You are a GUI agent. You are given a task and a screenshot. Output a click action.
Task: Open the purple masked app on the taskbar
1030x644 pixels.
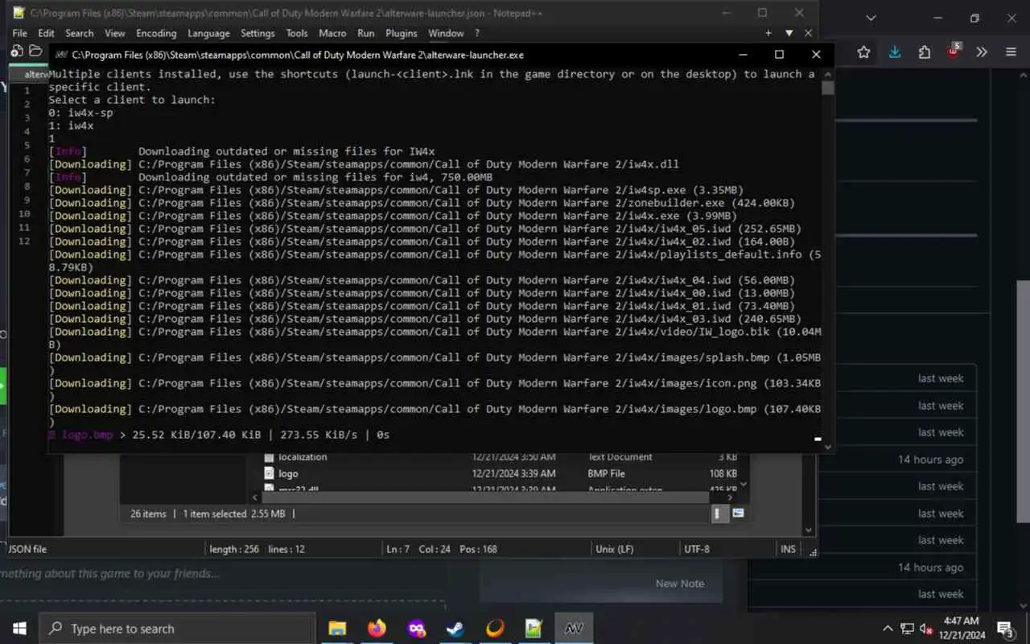click(416, 629)
